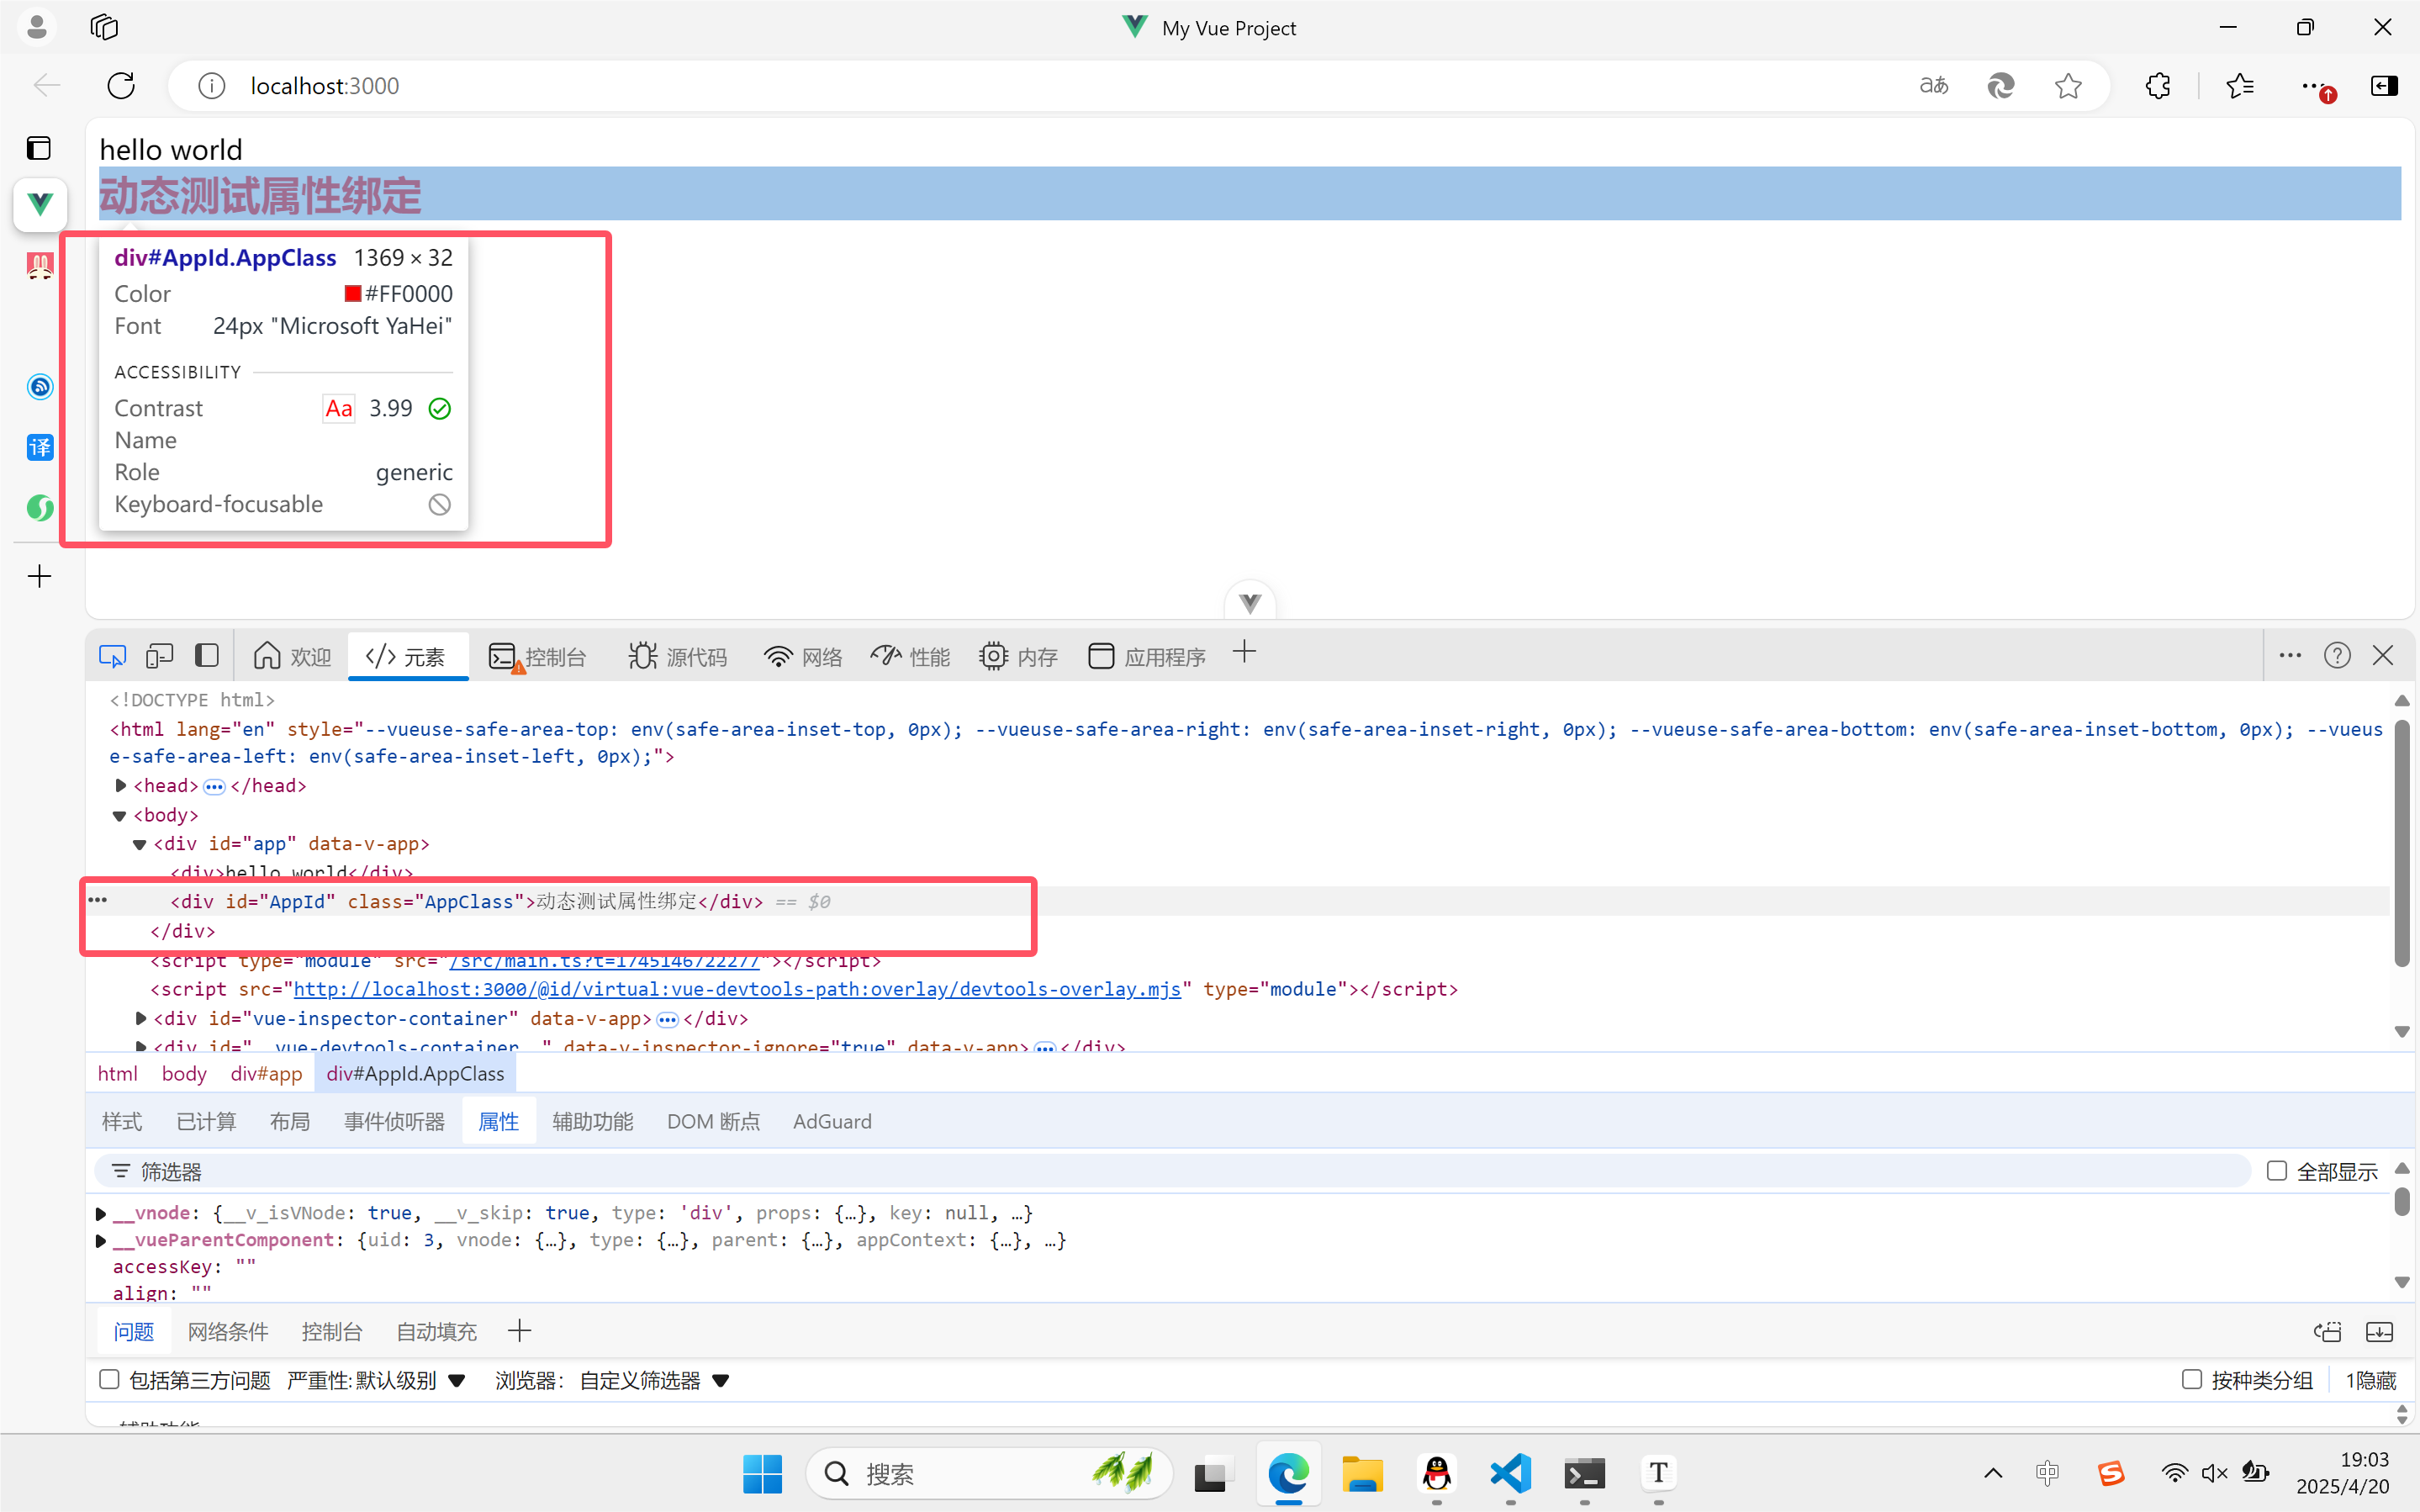This screenshot has height=1512, width=2420.
Task: Open the browser extensions puzzle icon
Action: coord(2157,86)
